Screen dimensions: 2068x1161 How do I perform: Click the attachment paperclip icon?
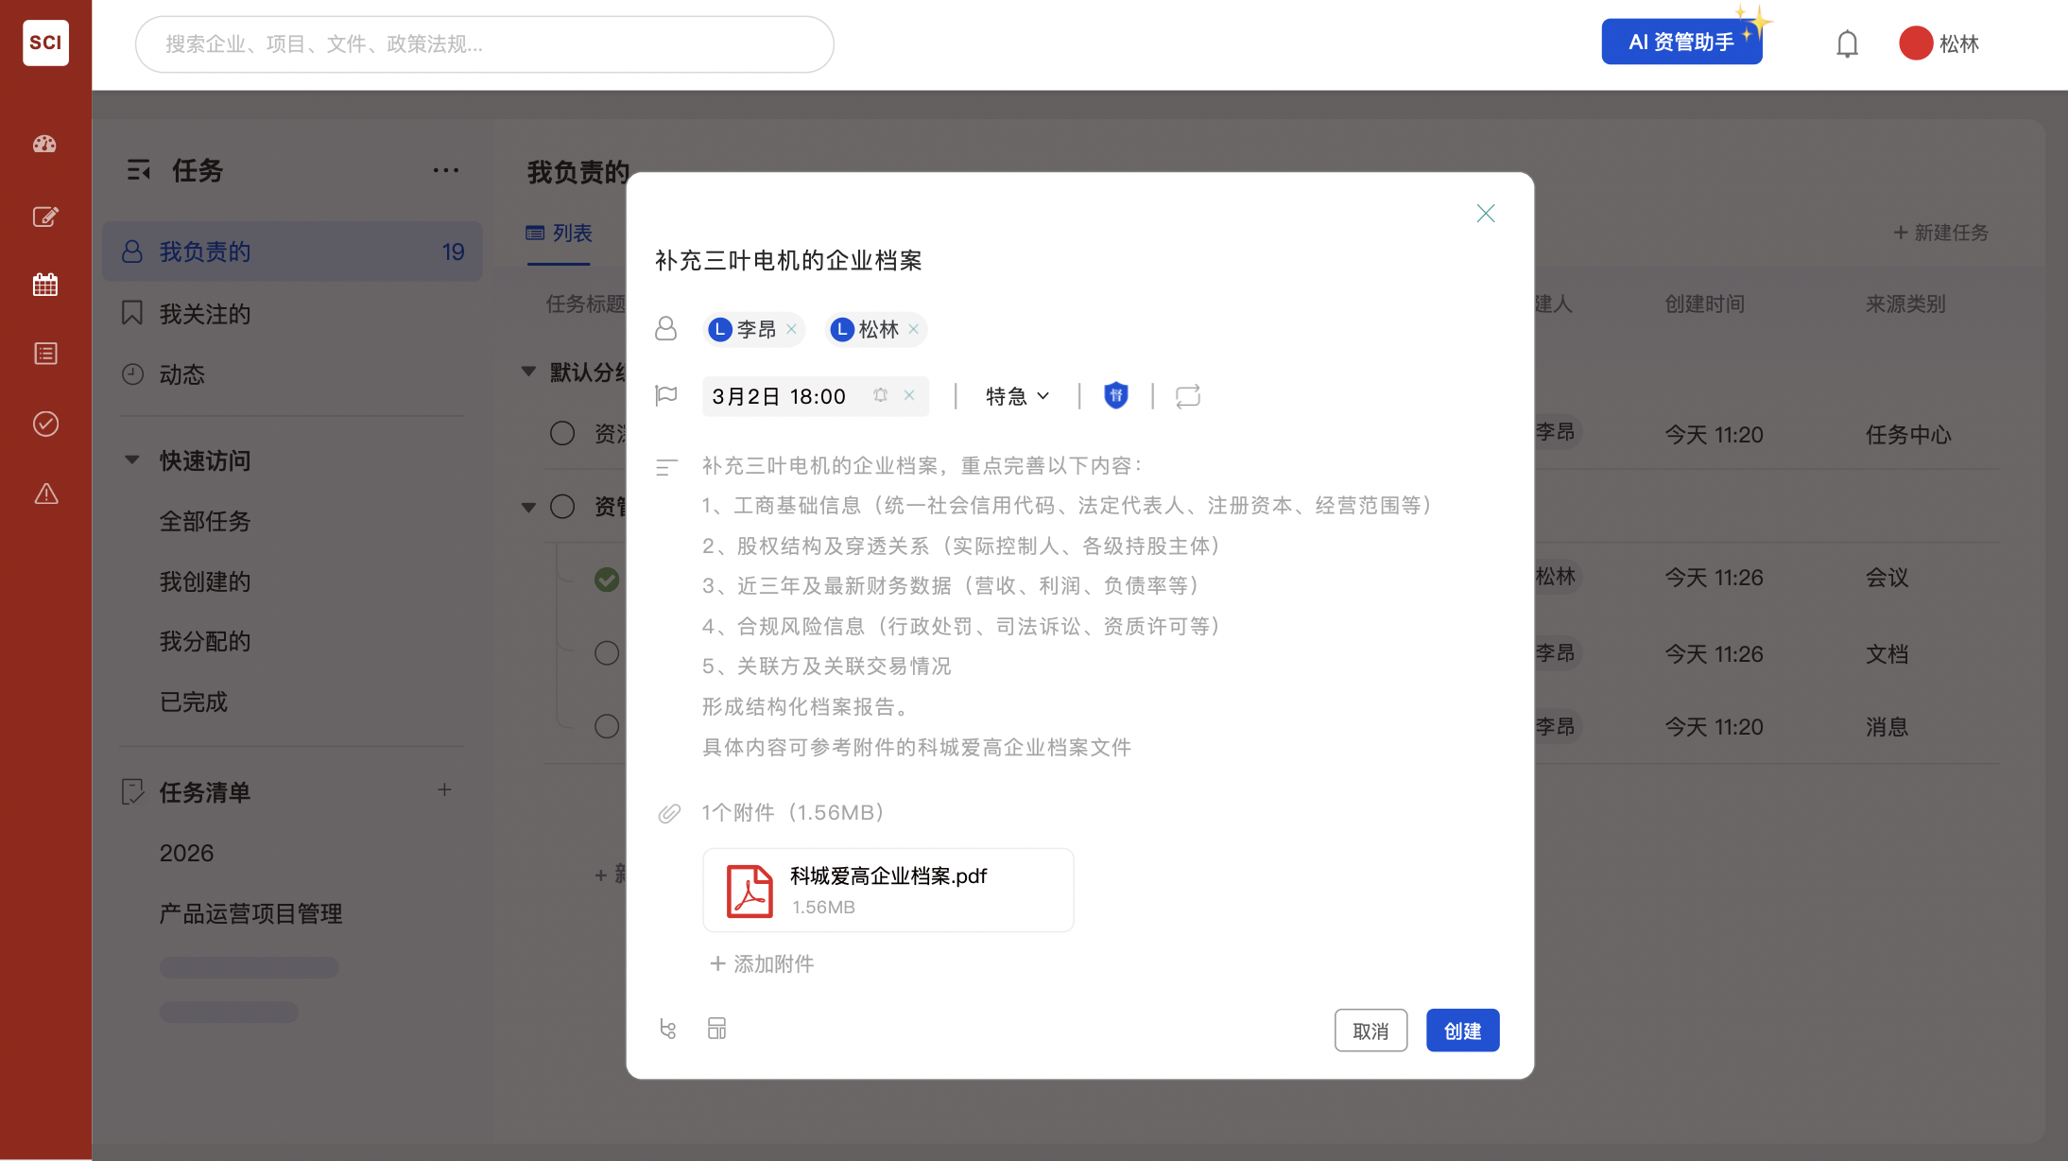[669, 813]
